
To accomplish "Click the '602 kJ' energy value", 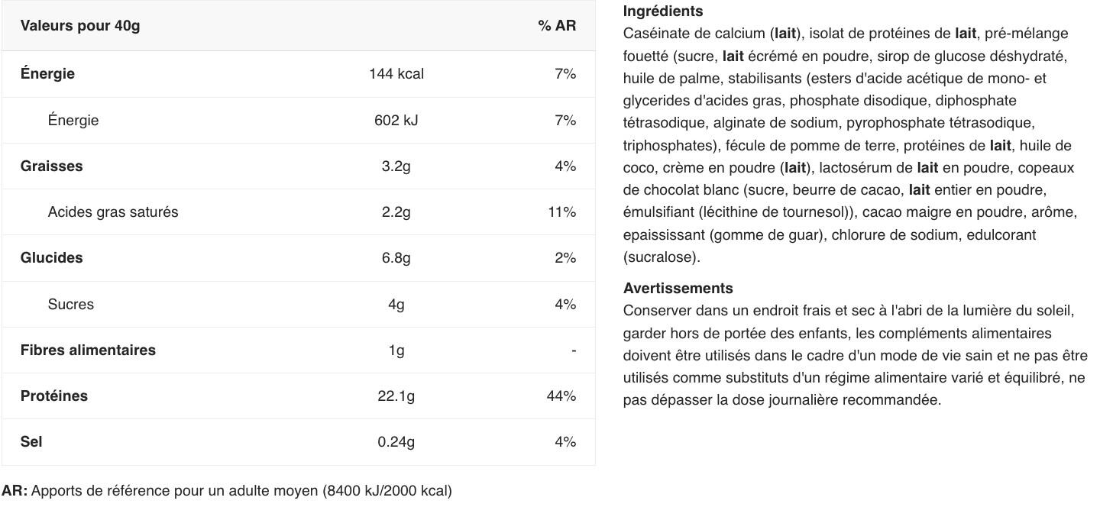I will coord(396,121).
